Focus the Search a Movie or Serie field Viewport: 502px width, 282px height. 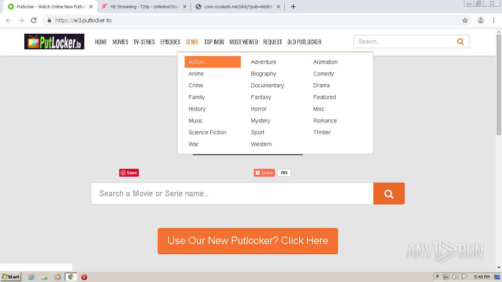(x=232, y=193)
